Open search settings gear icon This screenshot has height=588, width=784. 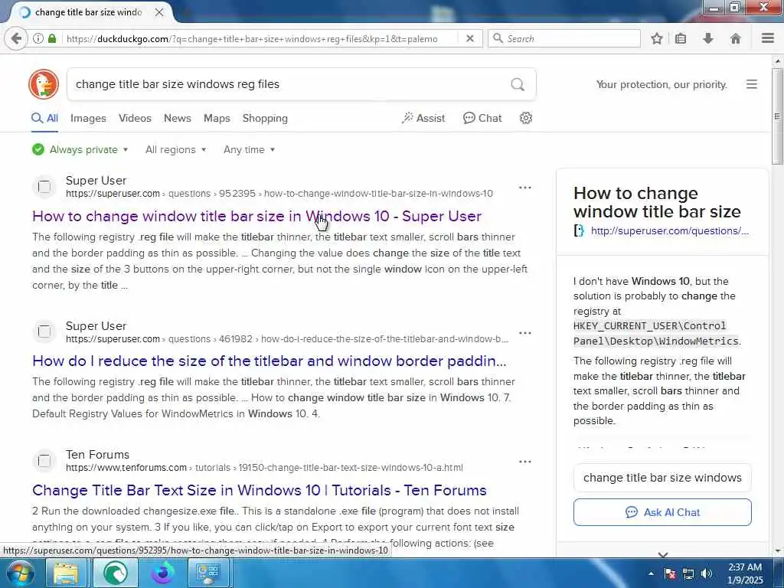tap(525, 118)
